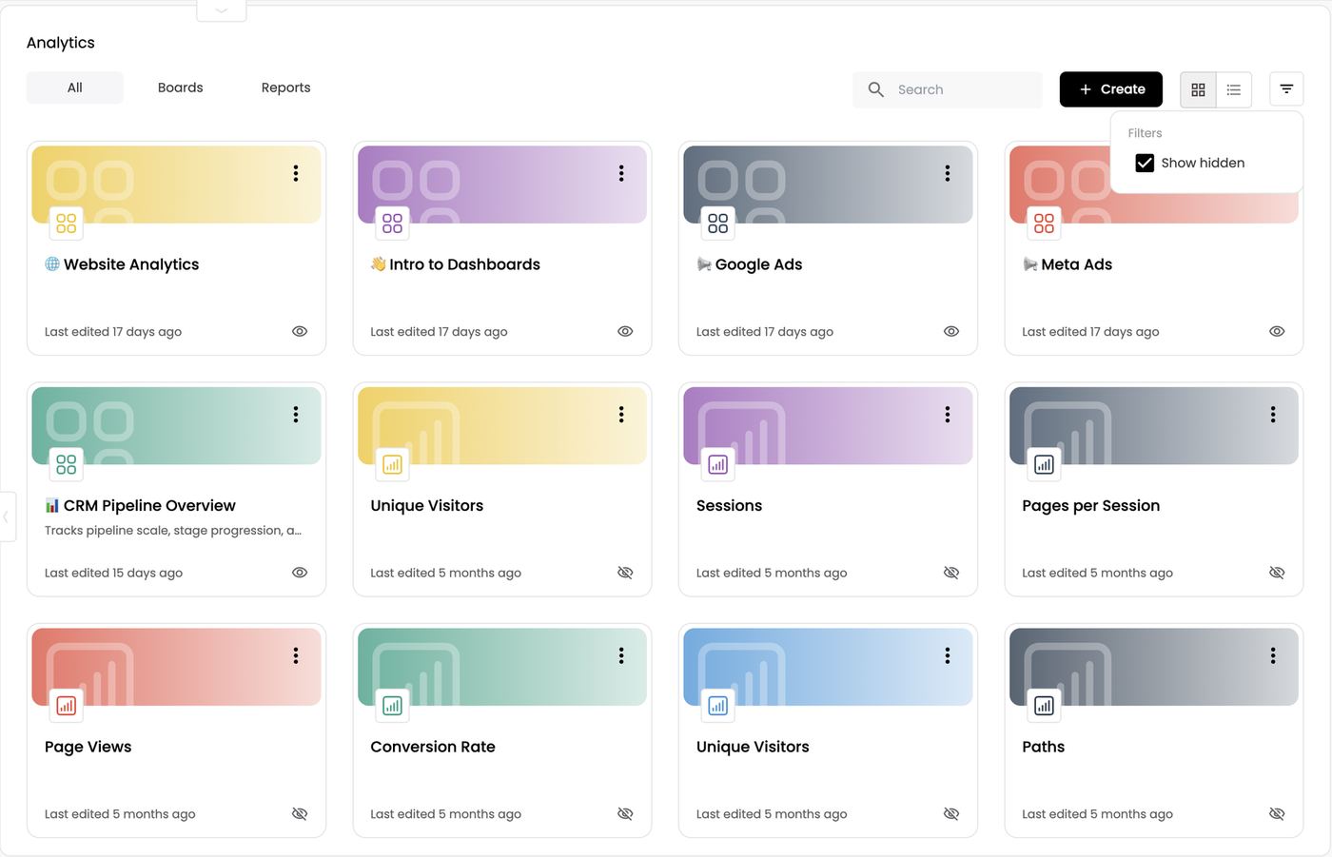Open the Intro to Dashboards options menu
Viewport: 1332px width, 857px height.
pyautogui.click(x=621, y=173)
